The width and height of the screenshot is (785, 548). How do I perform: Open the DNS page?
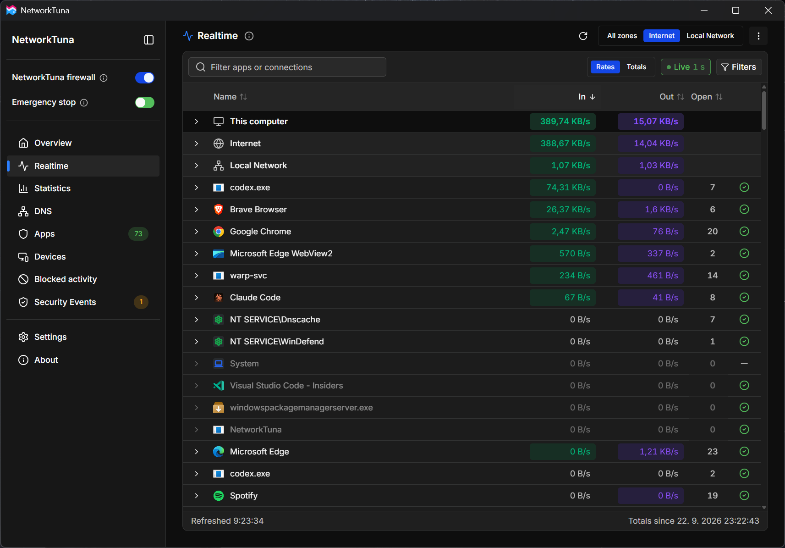(x=83, y=211)
